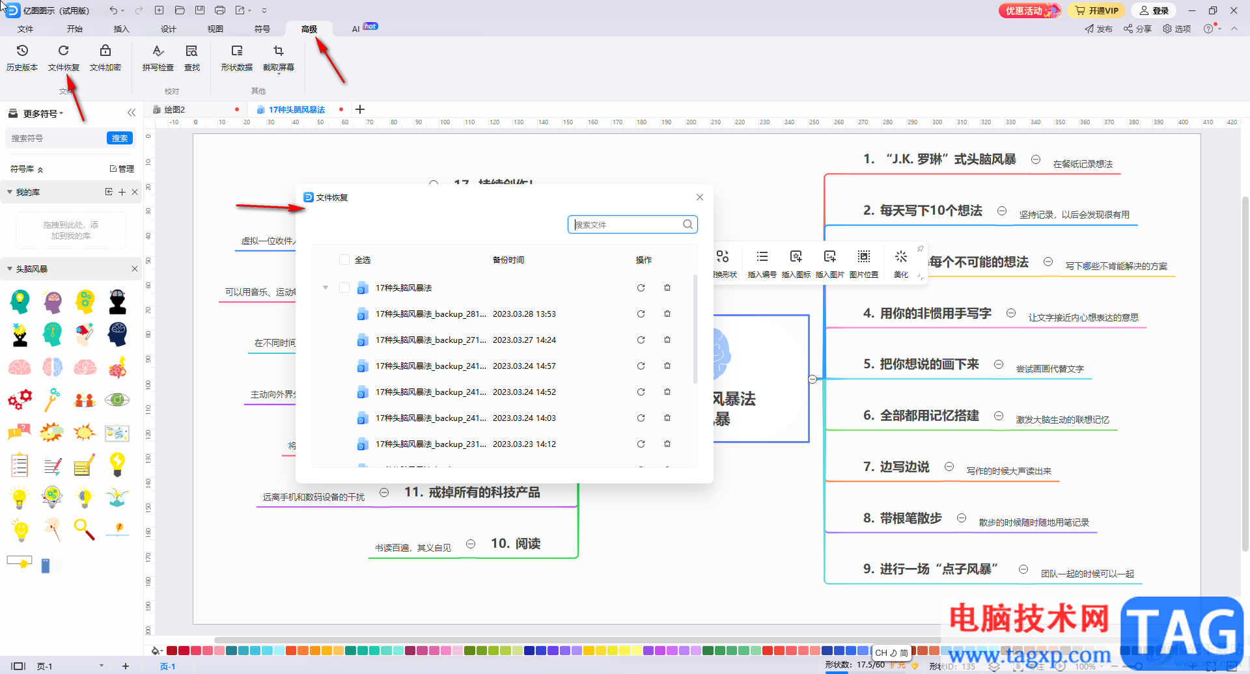Click the save icon in title bar
Viewport: 1250px width, 674px height.
click(200, 10)
